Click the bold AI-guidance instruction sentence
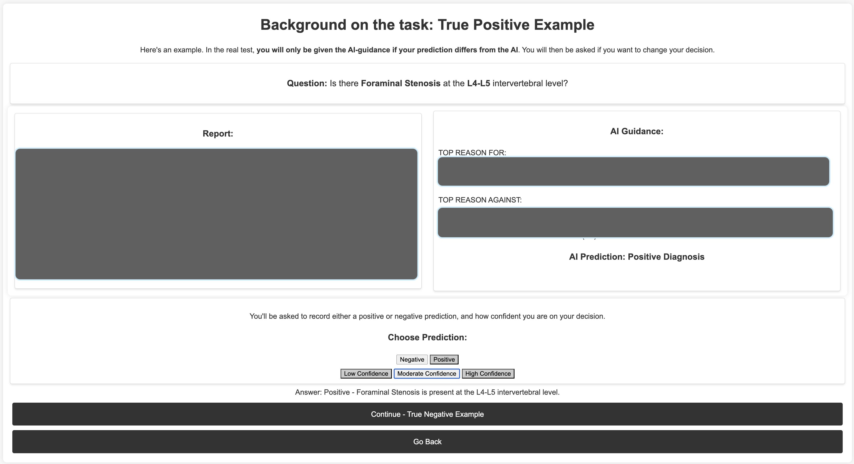The width and height of the screenshot is (854, 464). (x=387, y=50)
